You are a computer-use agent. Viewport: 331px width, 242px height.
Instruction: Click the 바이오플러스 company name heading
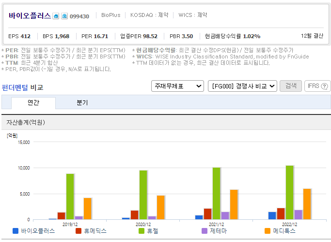click(x=30, y=16)
